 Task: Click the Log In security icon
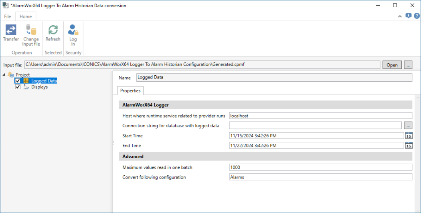73,30
